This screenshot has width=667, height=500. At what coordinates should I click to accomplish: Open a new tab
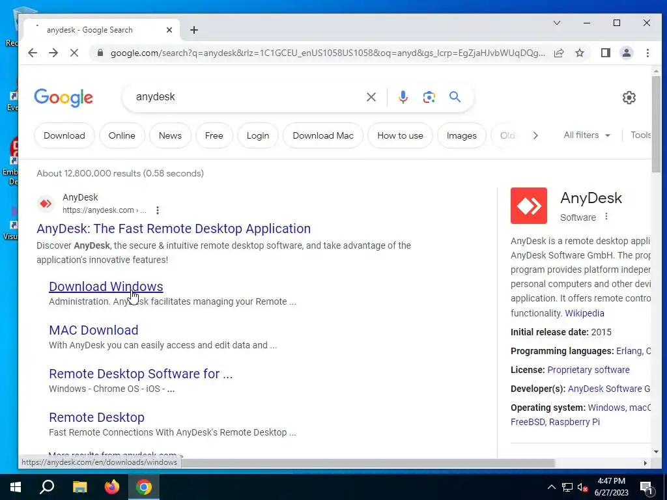194,30
